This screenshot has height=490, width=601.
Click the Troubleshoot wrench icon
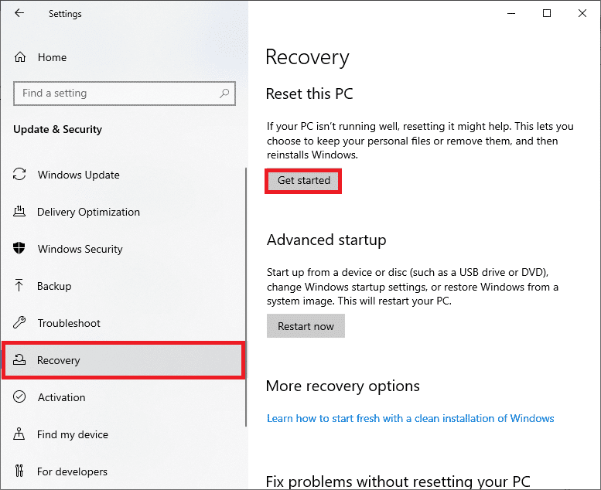tap(20, 323)
